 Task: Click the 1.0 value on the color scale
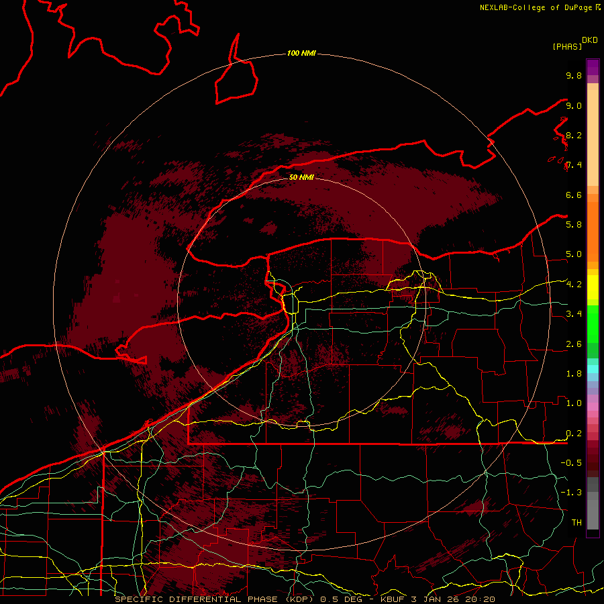pos(574,403)
